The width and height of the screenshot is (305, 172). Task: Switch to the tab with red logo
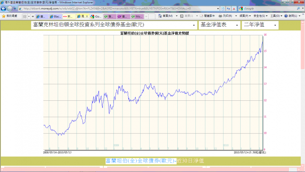(69, 16)
